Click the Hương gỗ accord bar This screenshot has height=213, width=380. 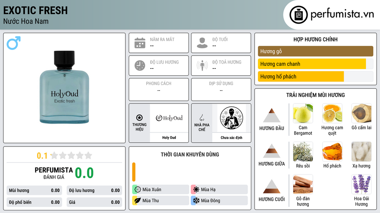tap(315, 51)
